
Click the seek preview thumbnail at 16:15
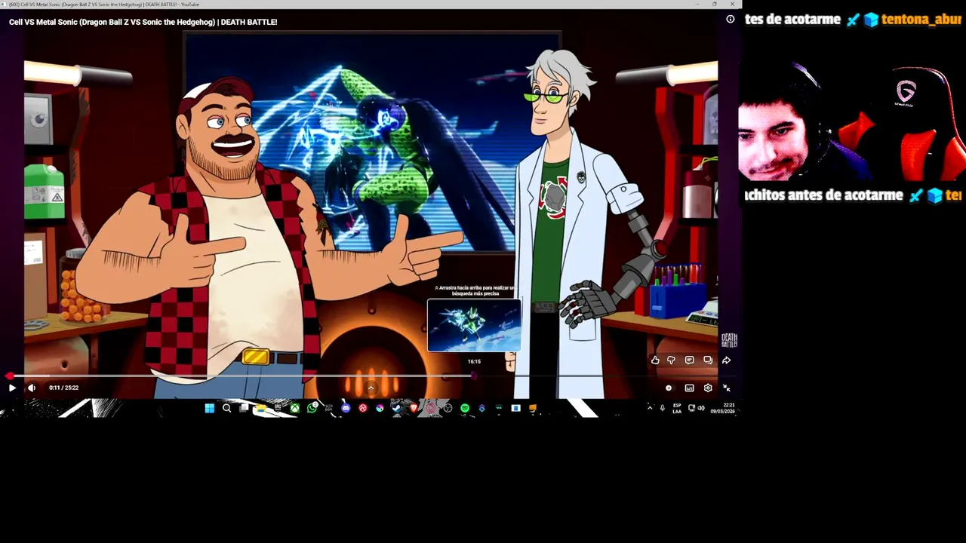(474, 325)
